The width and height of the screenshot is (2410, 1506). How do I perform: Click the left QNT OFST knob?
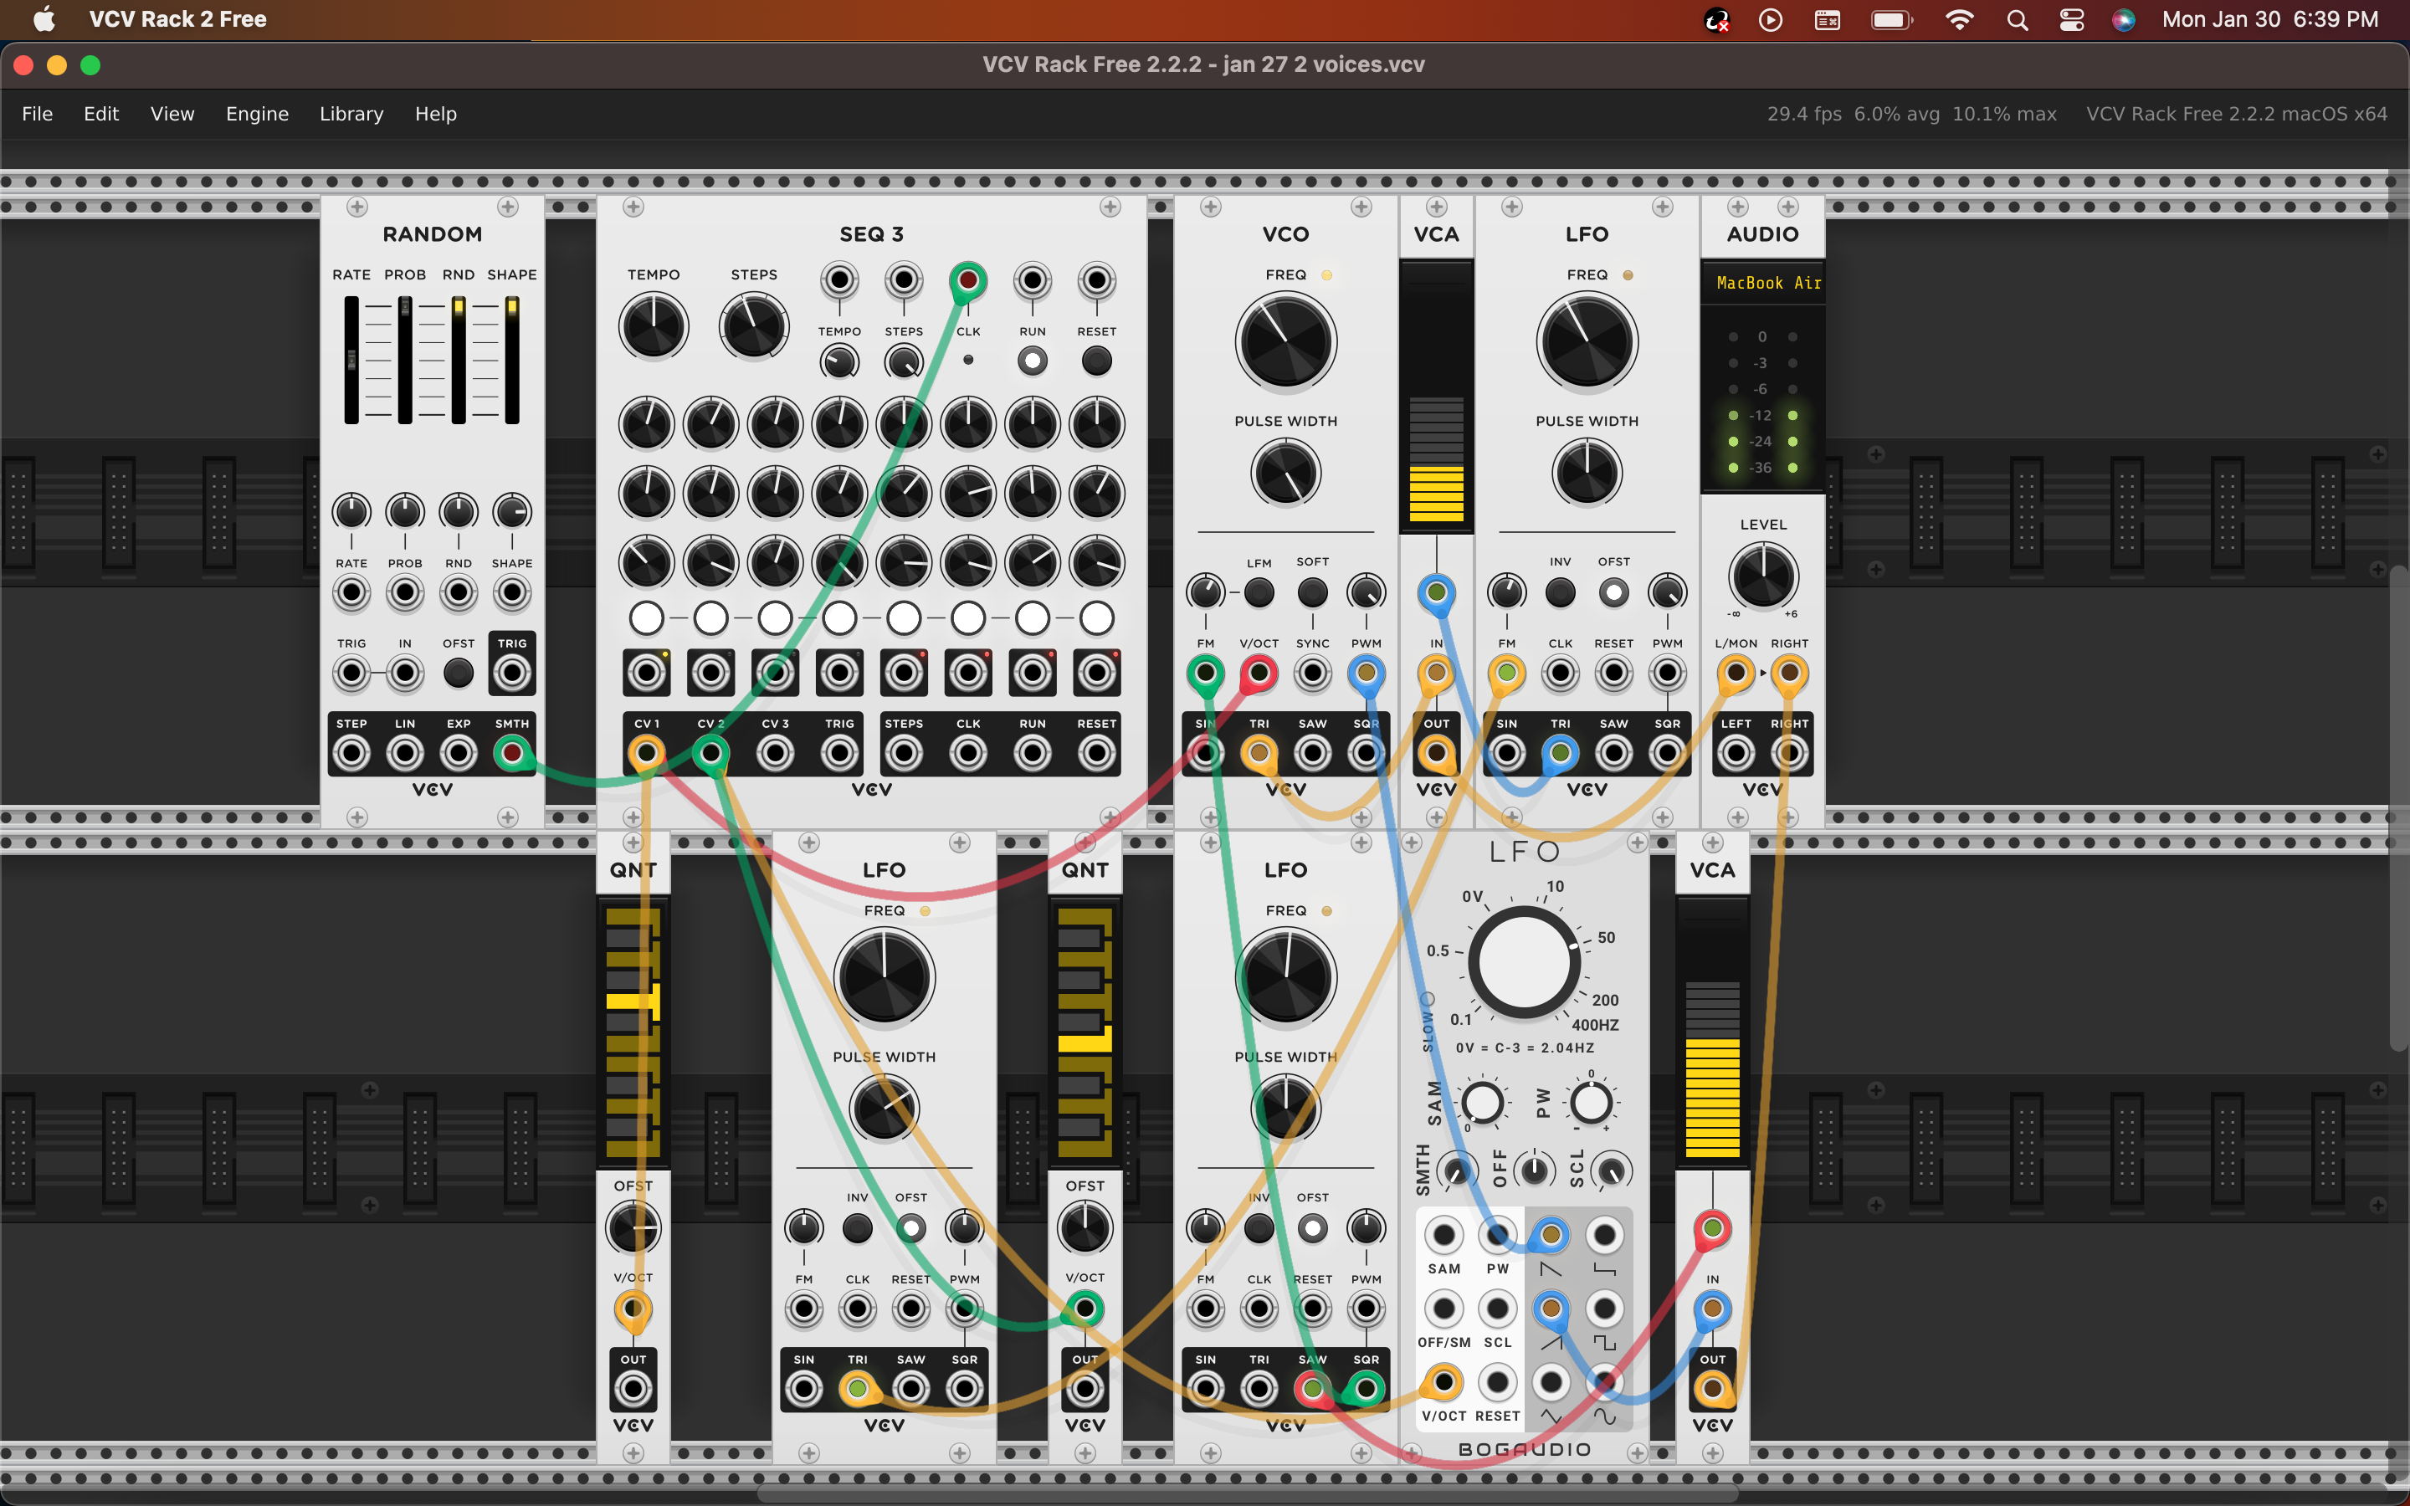click(633, 1227)
